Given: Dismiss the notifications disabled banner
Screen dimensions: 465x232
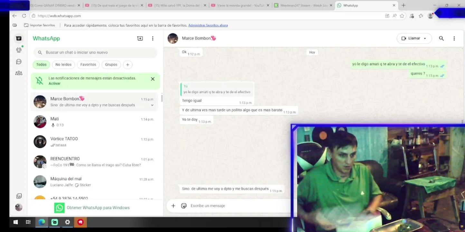Looking at the screenshot, I should (x=153, y=79).
